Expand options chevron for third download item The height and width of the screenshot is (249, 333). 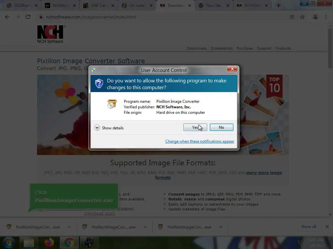pos(221,227)
